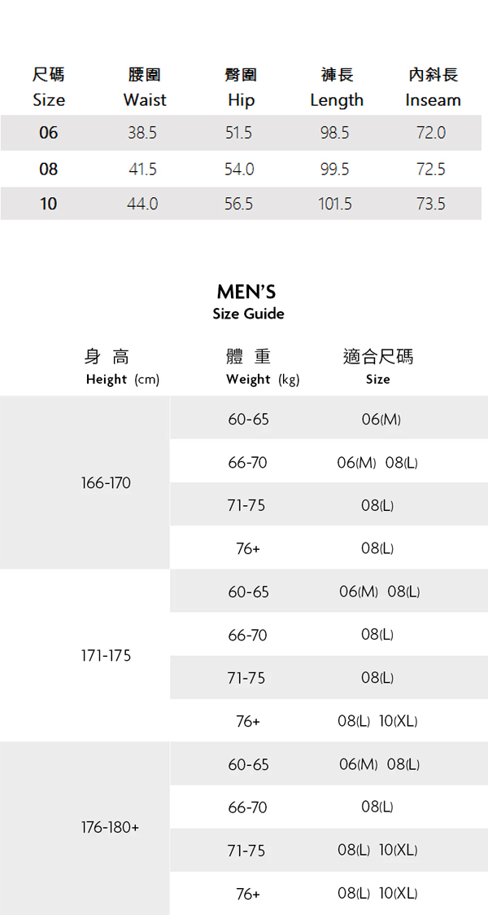The width and height of the screenshot is (488, 915).
Task: Click the 176-180+ height range cell
Action: tap(110, 828)
